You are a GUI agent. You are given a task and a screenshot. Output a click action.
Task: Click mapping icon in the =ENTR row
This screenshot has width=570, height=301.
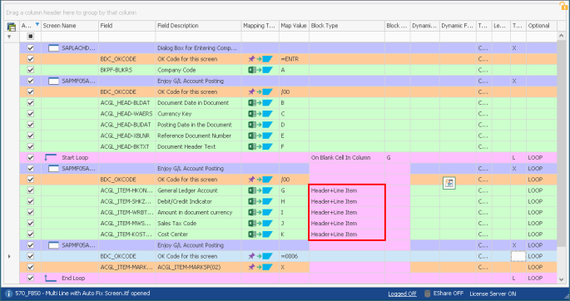[x=260, y=59]
